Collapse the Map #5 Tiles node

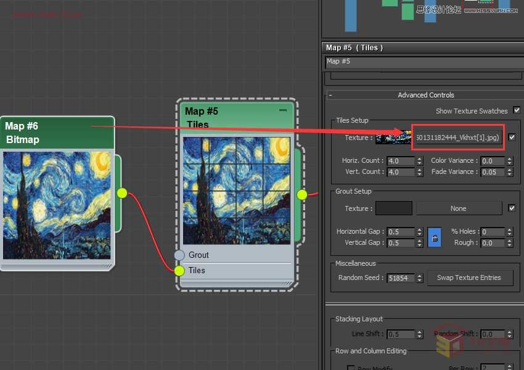click(x=283, y=110)
